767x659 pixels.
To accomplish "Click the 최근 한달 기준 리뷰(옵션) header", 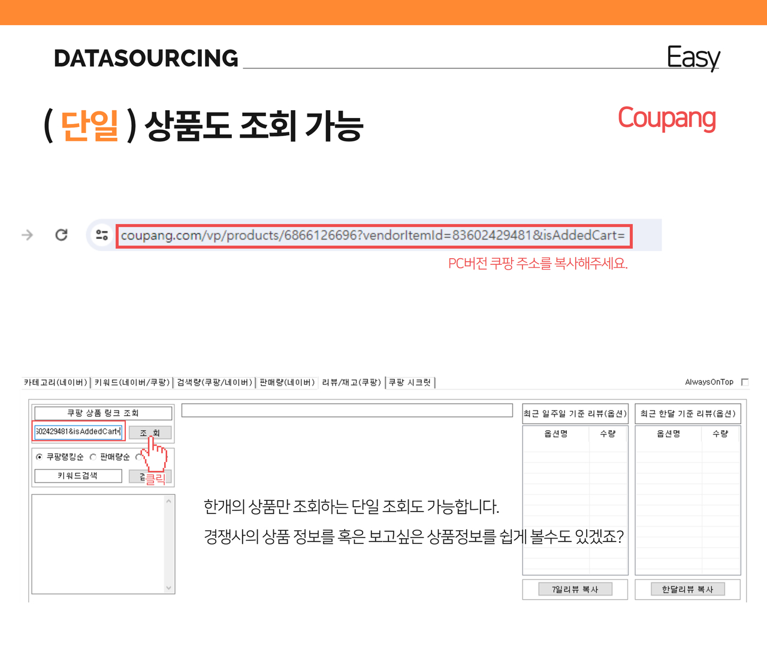I will click(x=688, y=413).
